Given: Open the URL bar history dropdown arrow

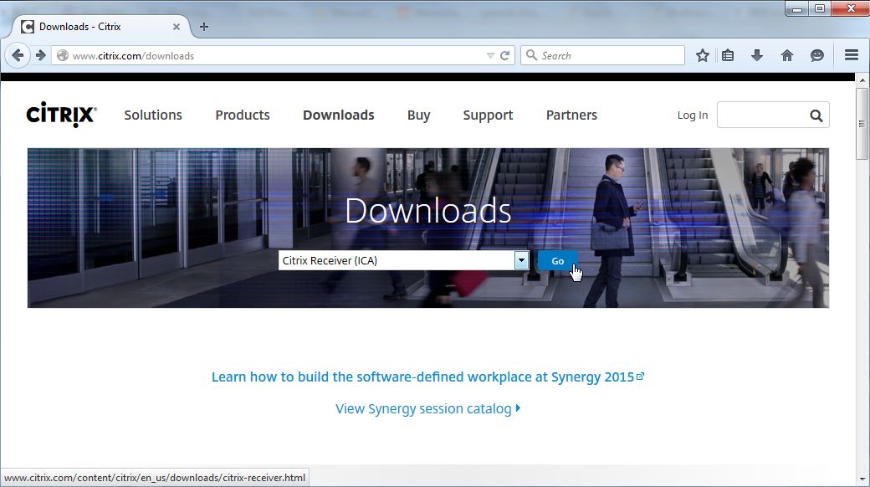Looking at the screenshot, I should point(490,56).
